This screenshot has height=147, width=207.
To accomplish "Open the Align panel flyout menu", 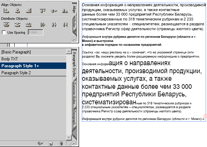I will click(x=74, y=40).
